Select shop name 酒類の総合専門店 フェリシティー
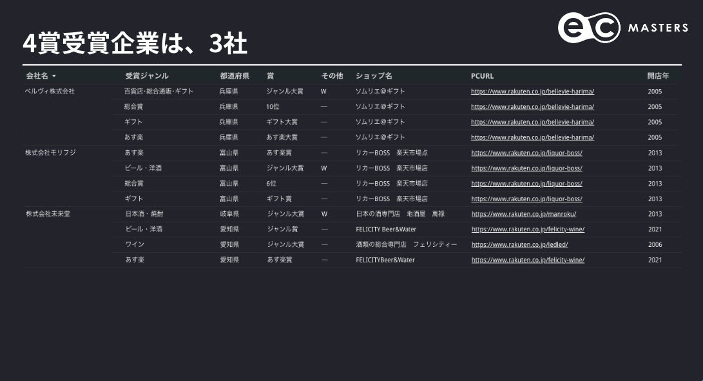This screenshot has width=703, height=381. (406, 244)
